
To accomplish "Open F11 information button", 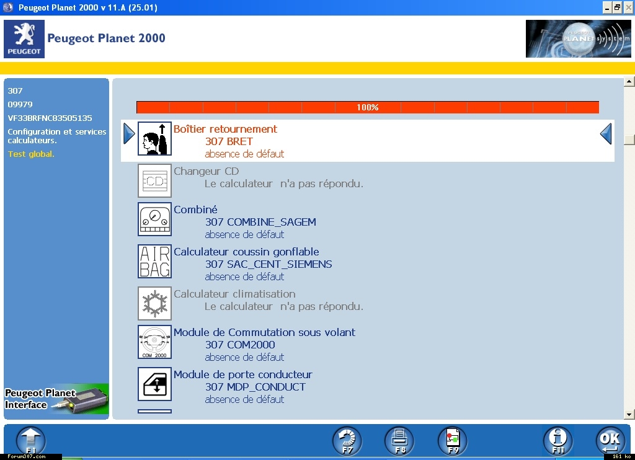I will tap(557, 441).
